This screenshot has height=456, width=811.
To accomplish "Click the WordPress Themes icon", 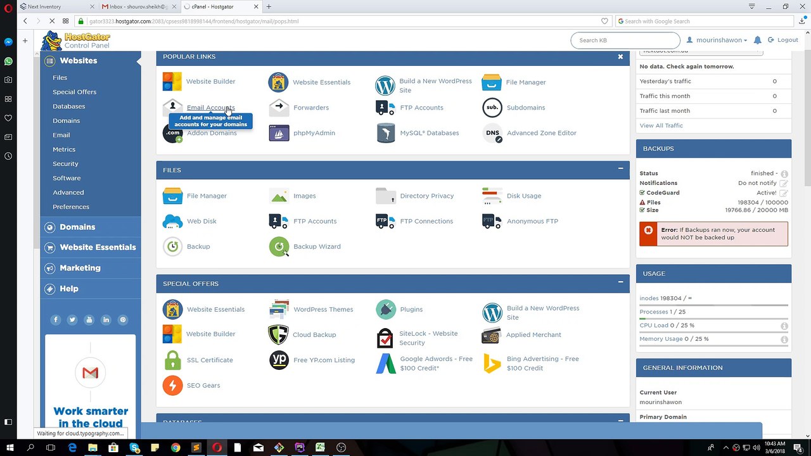I will click(x=279, y=309).
